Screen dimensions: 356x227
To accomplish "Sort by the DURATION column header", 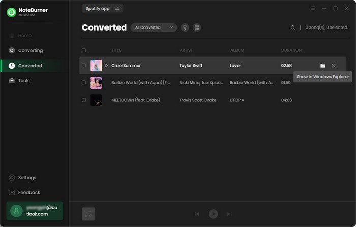I will [291, 50].
